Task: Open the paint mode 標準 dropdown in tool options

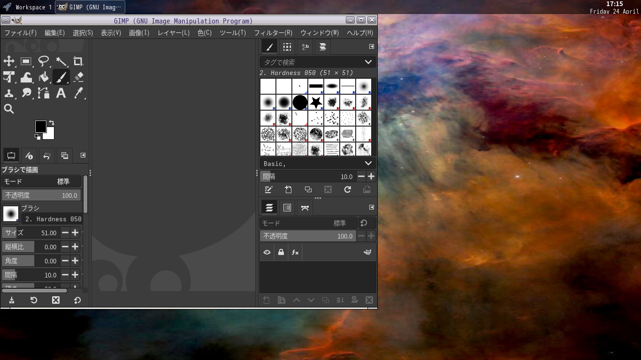Action: point(41,181)
